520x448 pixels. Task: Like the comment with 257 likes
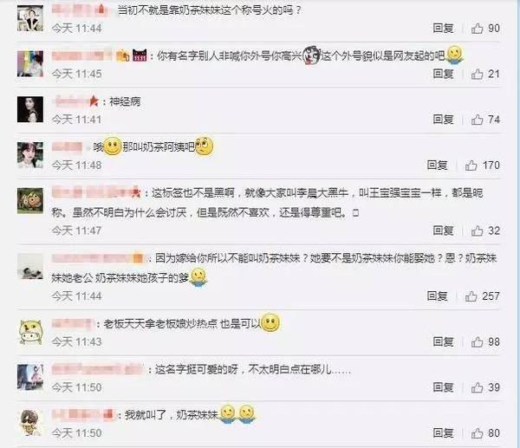pyautogui.click(x=471, y=295)
